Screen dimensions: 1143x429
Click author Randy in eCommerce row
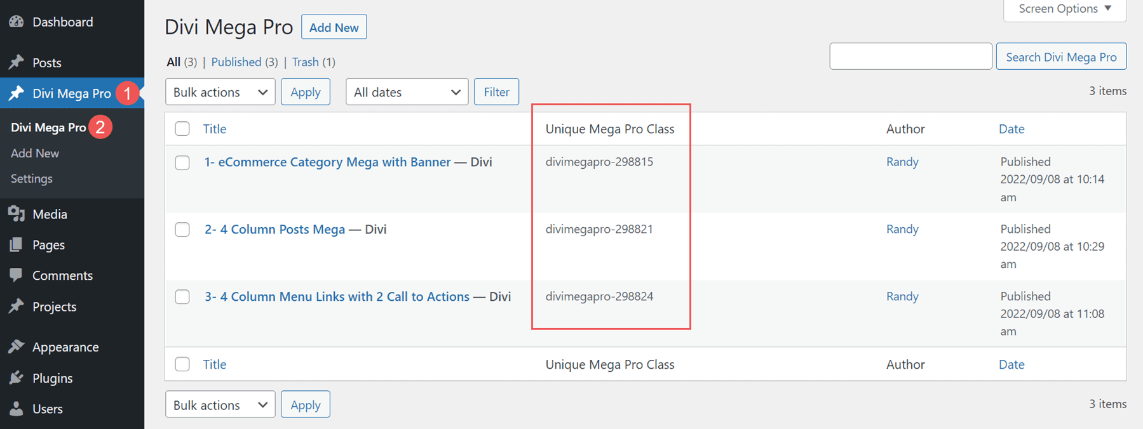[902, 162]
